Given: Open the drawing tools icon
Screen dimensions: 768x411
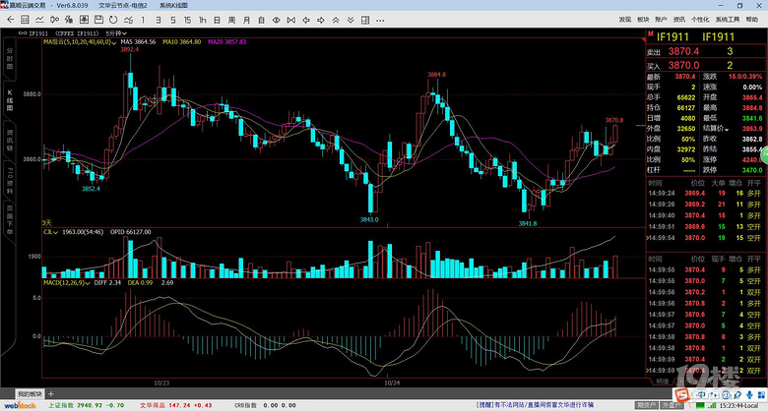Looking at the screenshot, I should (x=69, y=20).
